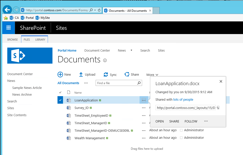Image resolution: width=243 pixels, height=155 pixels.
Task: Click the Upload arrow icon
Action: (x=81, y=74)
